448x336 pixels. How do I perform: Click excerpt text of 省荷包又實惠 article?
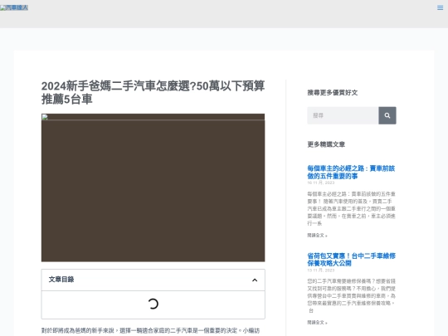(x=351, y=295)
